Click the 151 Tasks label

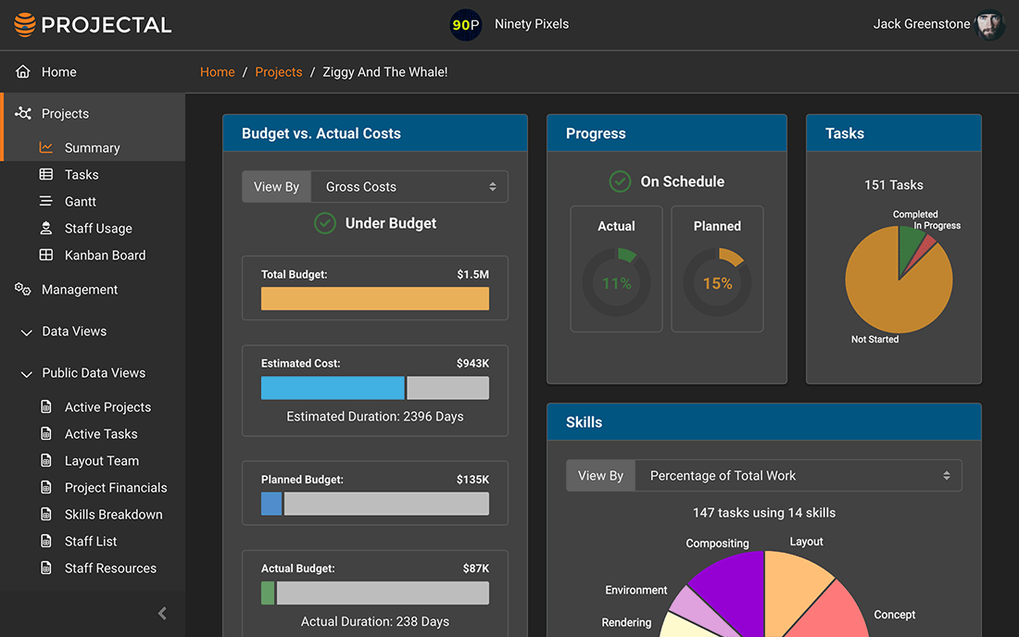tap(894, 185)
